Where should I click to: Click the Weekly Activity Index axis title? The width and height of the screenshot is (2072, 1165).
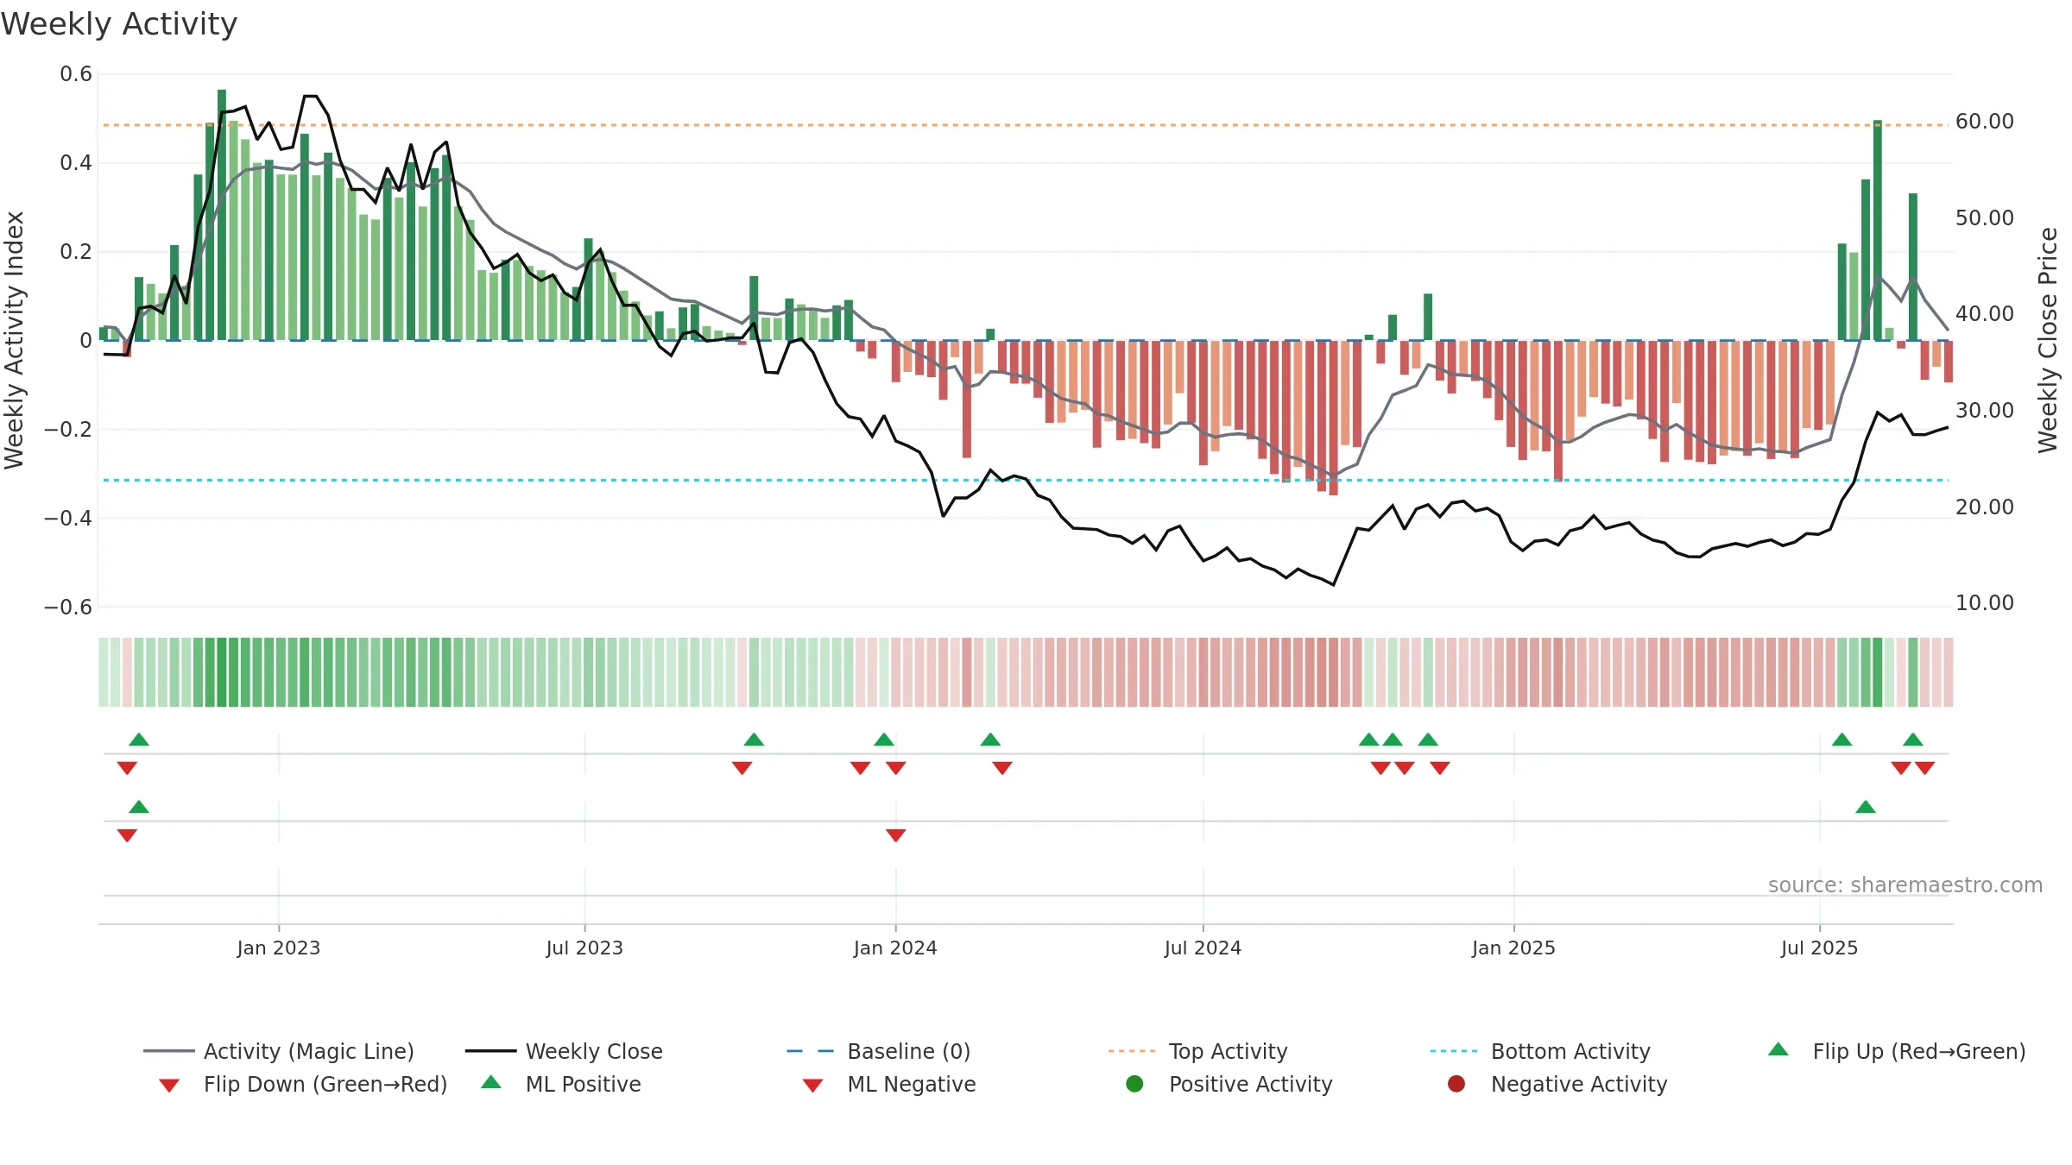pyautogui.click(x=14, y=340)
